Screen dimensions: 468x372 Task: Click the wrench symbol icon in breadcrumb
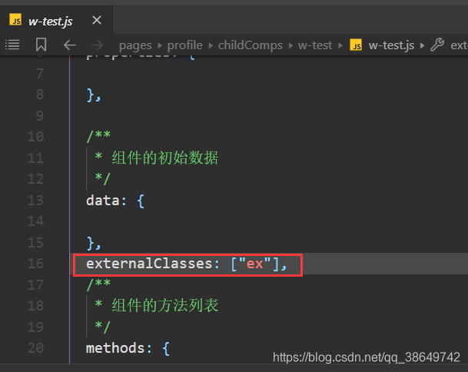437,45
